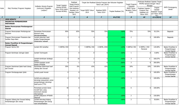
Task: Click the "Target Program / Kegiatan RKPD Tahun Berjalan" header
Action: (131, 8)
